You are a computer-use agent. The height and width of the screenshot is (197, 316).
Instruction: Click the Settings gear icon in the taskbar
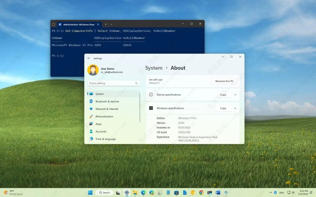127,193
